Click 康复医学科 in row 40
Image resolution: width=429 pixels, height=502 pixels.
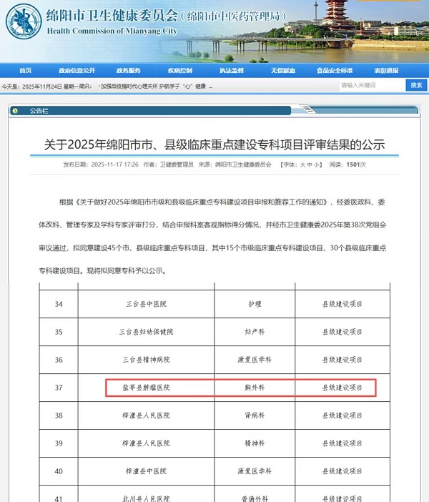click(255, 471)
